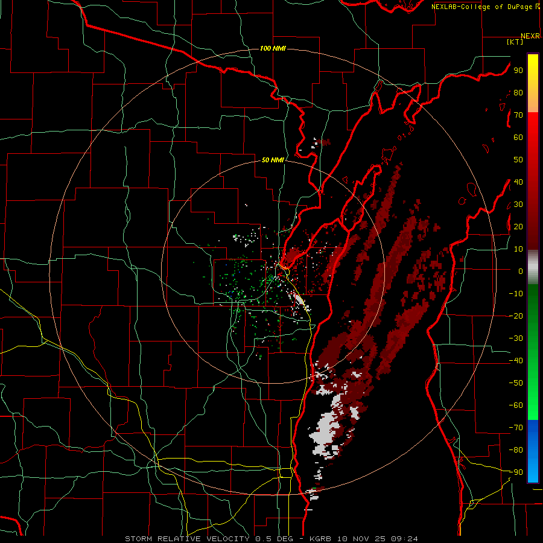Viewport: 543px width, 543px height.
Task: Click the -70 value on the velocity scale
Action: click(x=516, y=428)
